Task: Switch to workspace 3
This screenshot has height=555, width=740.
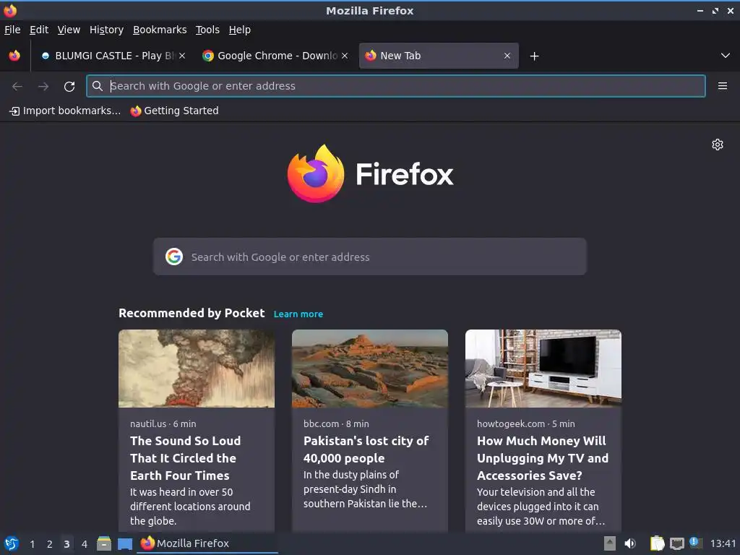Action: 66,544
